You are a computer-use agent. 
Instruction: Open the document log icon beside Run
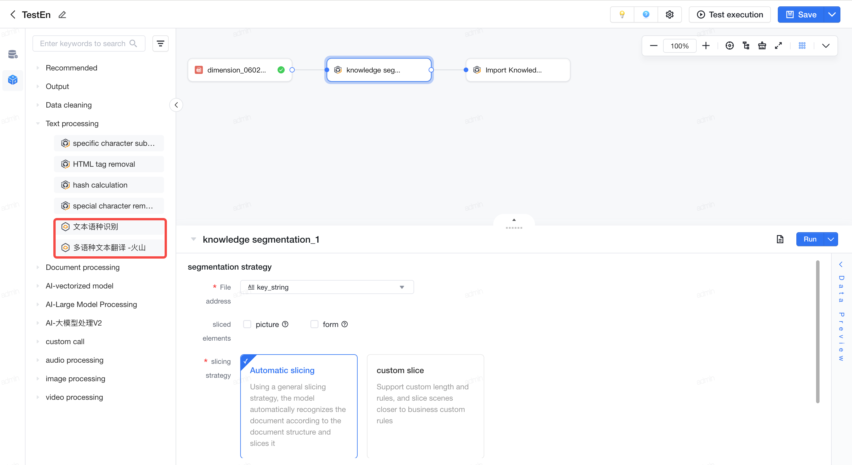click(x=780, y=239)
